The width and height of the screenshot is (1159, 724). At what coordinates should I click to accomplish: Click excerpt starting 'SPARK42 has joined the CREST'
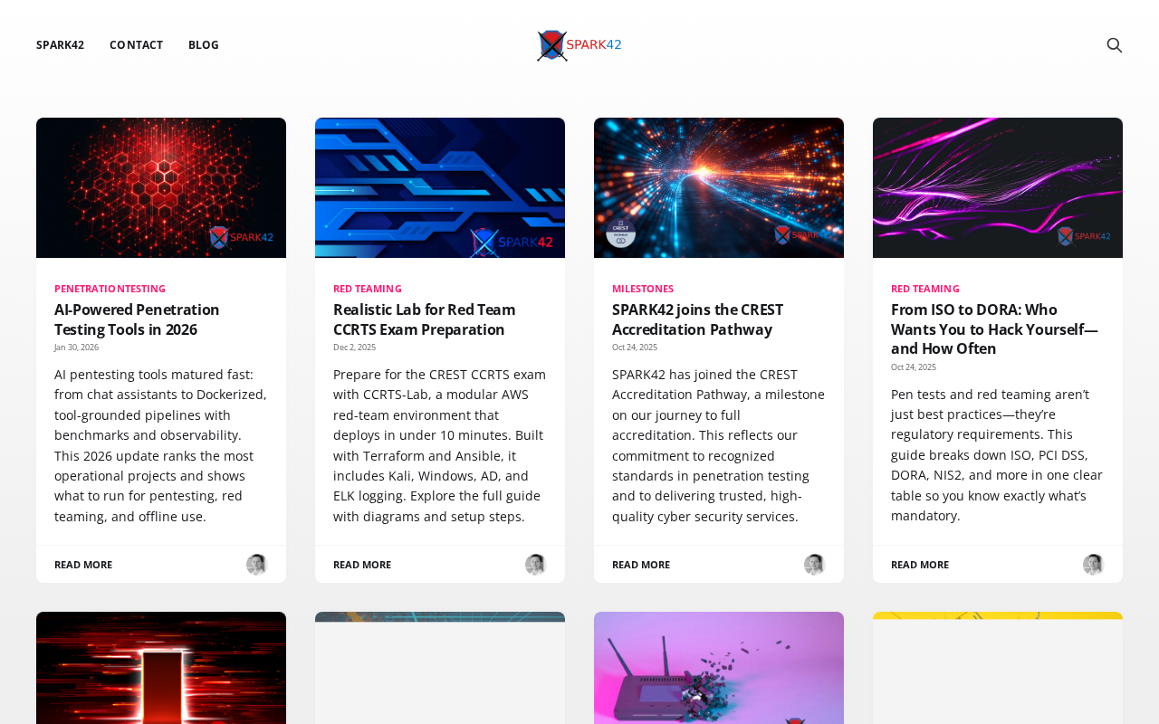point(719,445)
